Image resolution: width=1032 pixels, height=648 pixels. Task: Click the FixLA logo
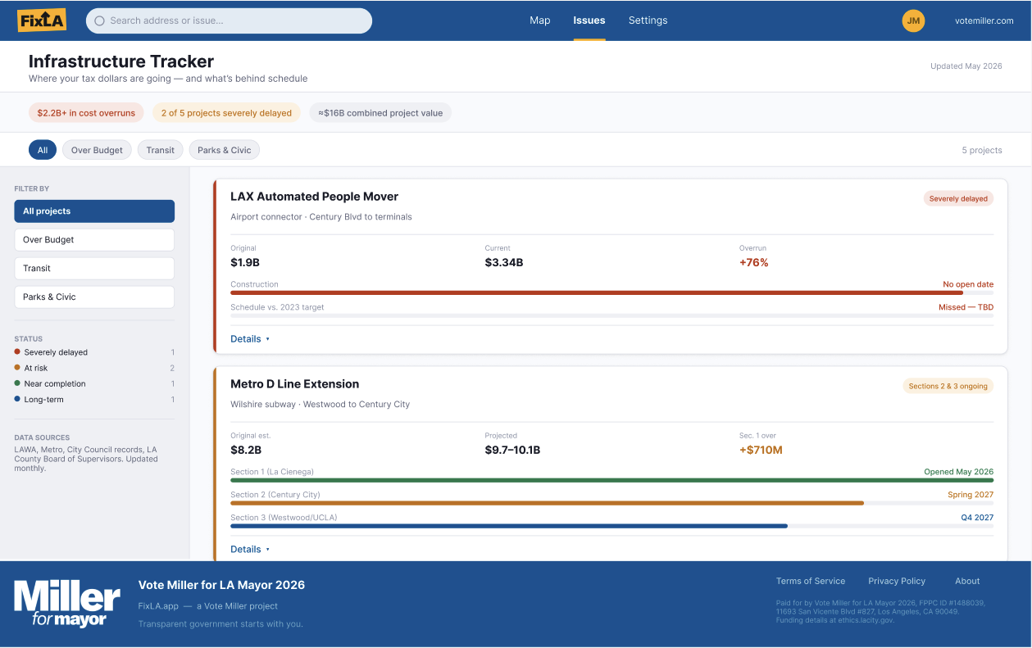click(x=42, y=20)
